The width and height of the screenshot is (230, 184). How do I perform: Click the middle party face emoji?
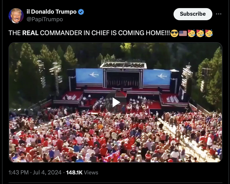tap(200, 33)
